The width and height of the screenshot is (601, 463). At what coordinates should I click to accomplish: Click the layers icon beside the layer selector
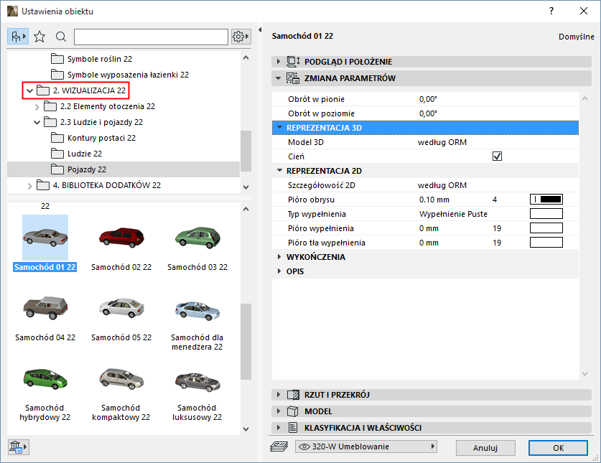click(280, 446)
